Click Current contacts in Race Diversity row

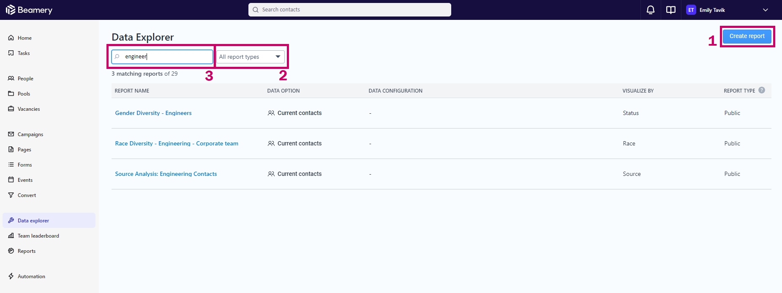pyautogui.click(x=295, y=143)
